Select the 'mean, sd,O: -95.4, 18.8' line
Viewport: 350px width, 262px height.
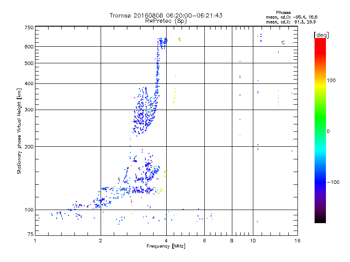pos(291,17)
